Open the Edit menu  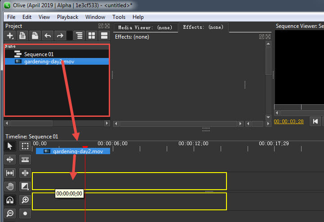click(27, 17)
